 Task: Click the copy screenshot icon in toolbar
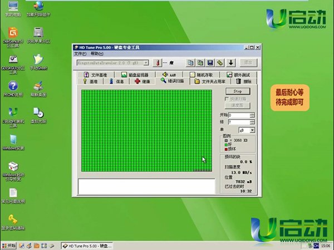pyautogui.click(x=200, y=63)
